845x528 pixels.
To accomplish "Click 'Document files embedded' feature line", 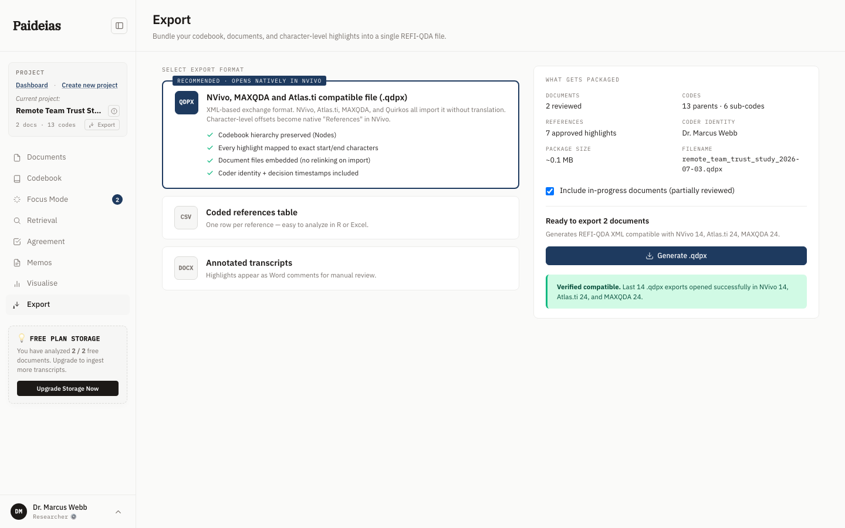I will pos(294,160).
